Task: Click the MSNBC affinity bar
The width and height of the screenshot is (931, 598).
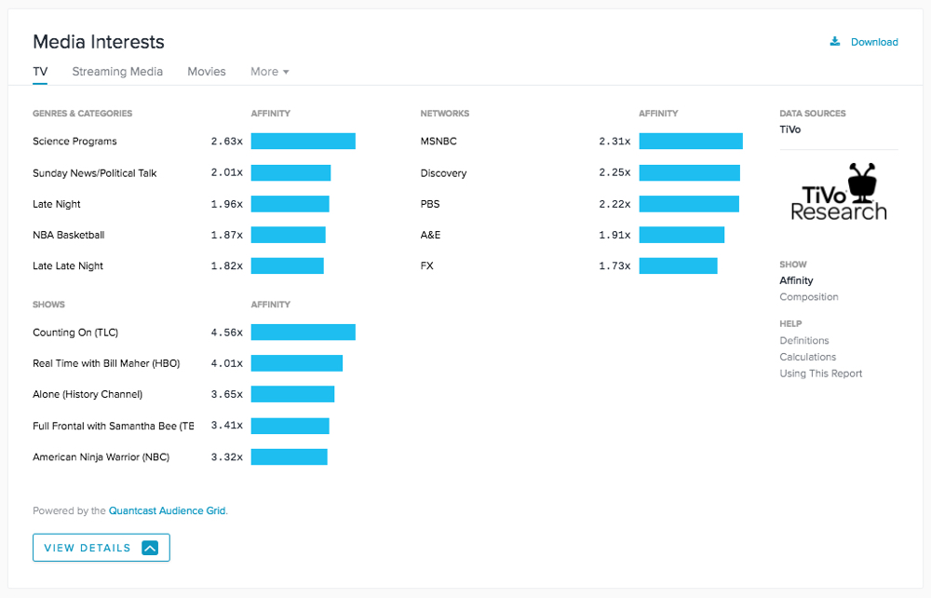Action: 691,141
